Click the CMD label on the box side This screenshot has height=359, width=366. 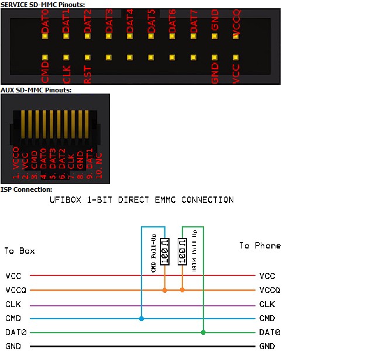click(x=13, y=318)
